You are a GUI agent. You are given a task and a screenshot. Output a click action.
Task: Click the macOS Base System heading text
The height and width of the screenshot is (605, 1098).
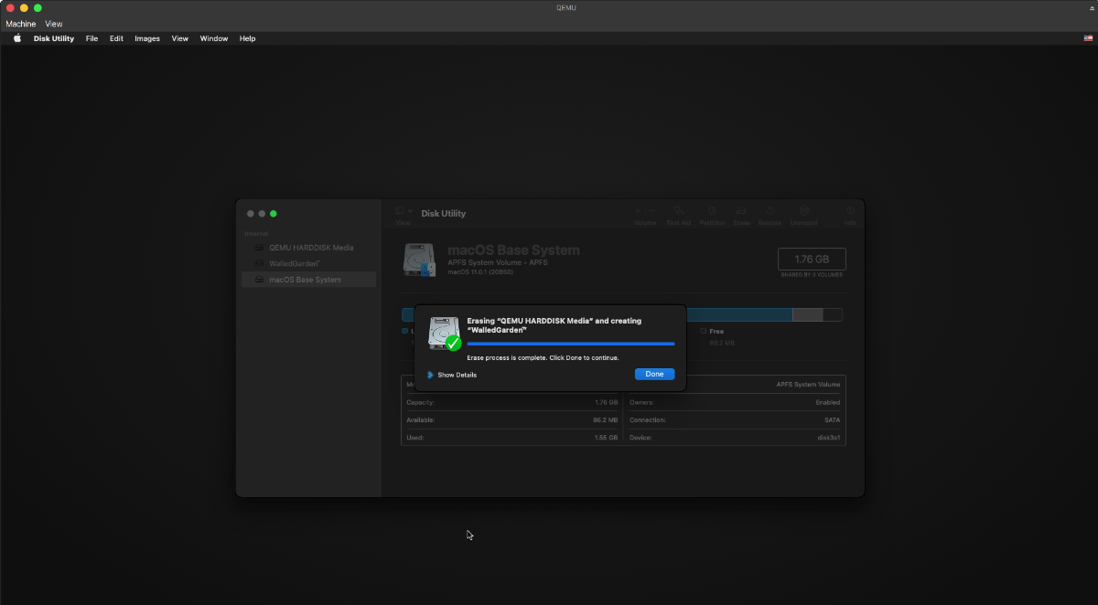point(513,250)
